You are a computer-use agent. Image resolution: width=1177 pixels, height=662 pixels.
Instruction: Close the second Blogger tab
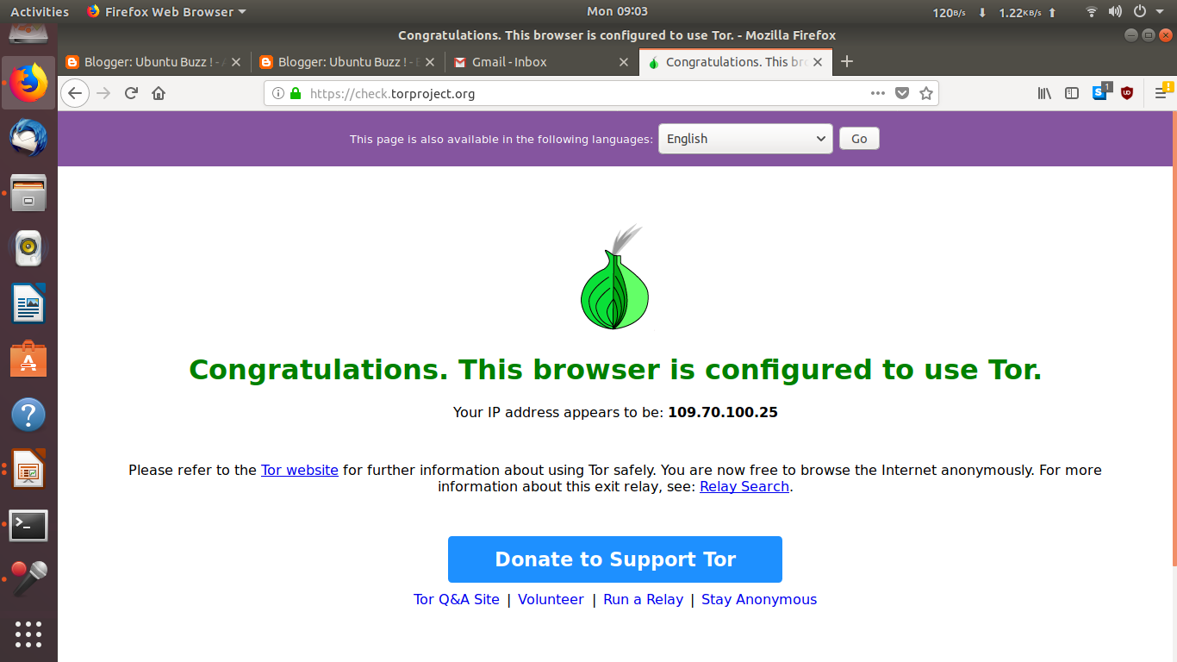[x=431, y=62]
